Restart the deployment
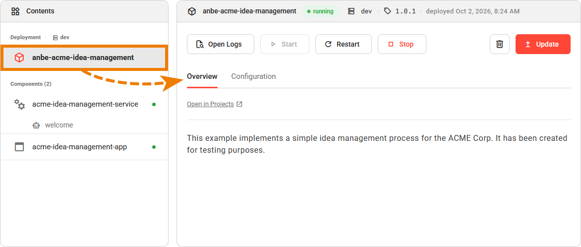Image resolution: width=581 pixels, height=247 pixels. click(x=343, y=44)
